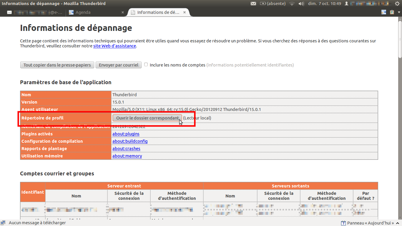Click the battery status indicator
The height and width of the screenshot is (226, 402).
(x=263, y=4)
